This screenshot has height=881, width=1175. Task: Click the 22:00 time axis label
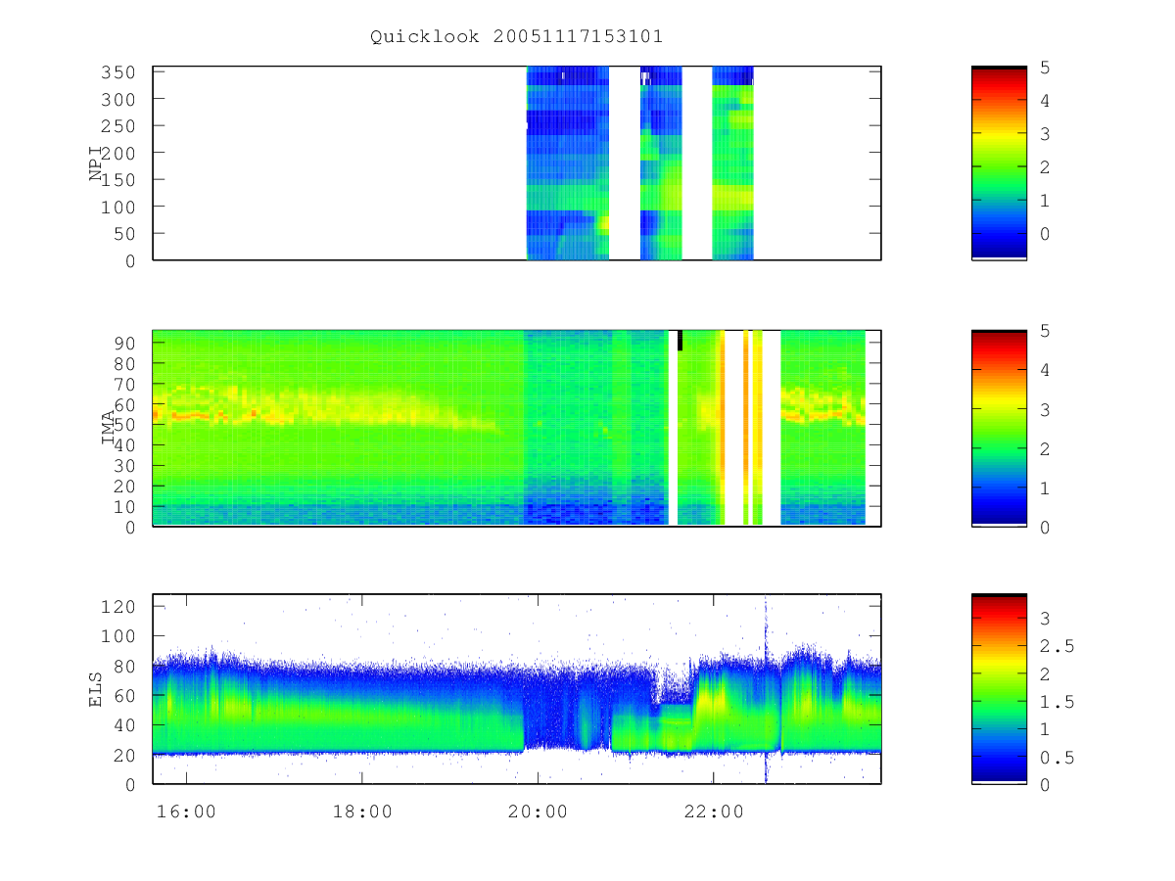(714, 812)
